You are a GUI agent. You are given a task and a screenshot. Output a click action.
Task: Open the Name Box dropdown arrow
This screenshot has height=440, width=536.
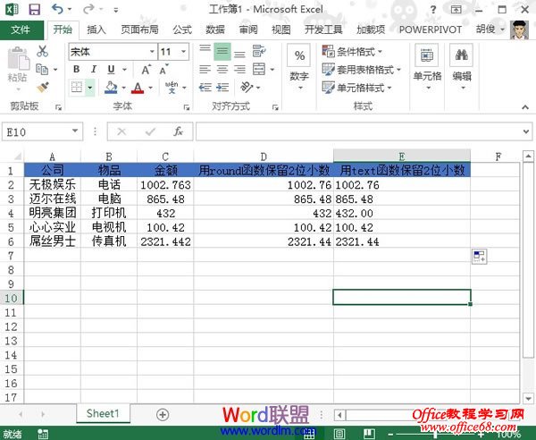(x=75, y=131)
